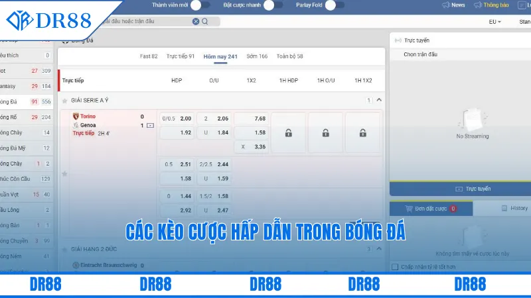
Task: Select over 2 odds 2.06
Action: pyautogui.click(x=214, y=119)
